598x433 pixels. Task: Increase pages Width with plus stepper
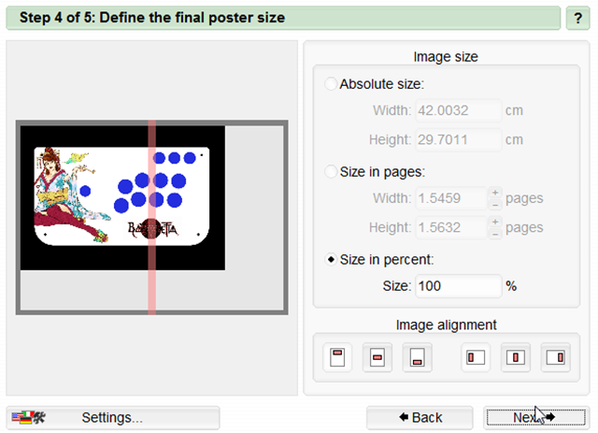(495, 193)
